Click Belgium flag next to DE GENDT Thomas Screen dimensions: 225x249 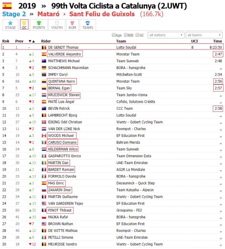tap(44, 47)
